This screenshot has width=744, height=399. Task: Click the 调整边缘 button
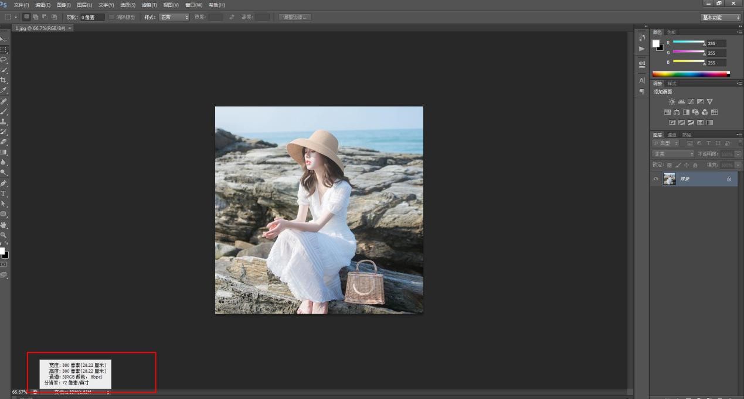tap(295, 18)
